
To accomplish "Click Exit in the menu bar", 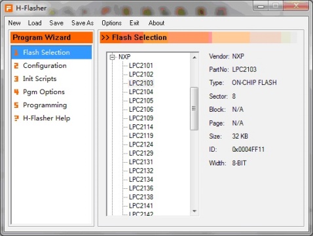I will [x=134, y=23].
